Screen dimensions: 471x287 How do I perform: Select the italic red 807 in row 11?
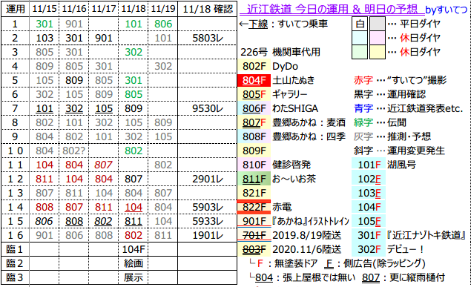104,165
